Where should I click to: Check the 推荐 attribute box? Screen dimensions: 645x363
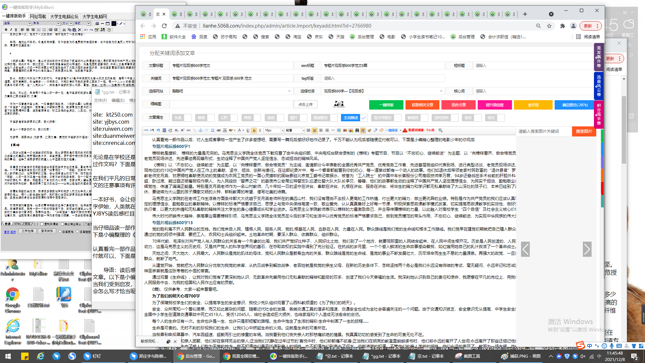coord(211,118)
